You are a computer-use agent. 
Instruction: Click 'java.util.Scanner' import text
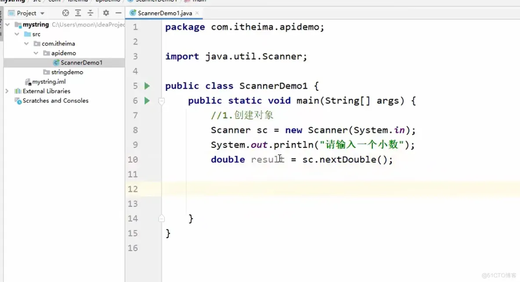click(253, 56)
